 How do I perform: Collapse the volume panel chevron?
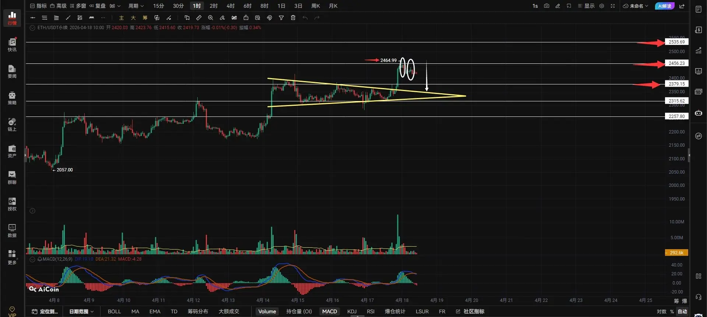pos(32,211)
